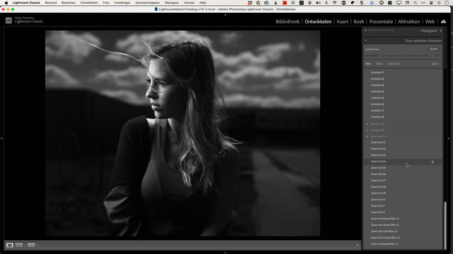Open Spotlight search in the menu bar
Viewport: 453px width, 254px height.
point(415,3)
